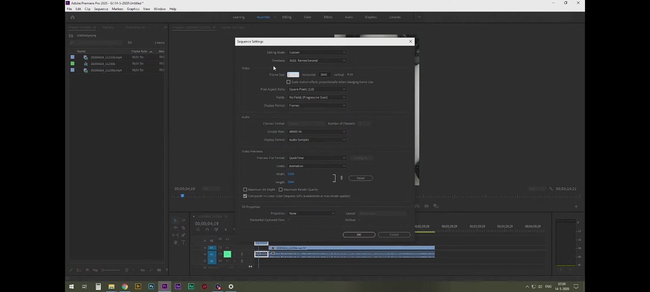Click the Program monitor settings wrench
Viewport: 650px width, 292px height.
point(551,189)
